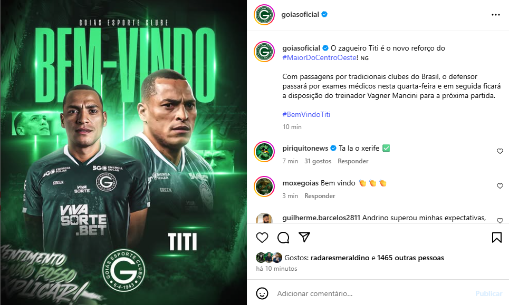Open the emoji picker smiley icon
This screenshot has width=509, height=305.
click(x=262, y=293)
